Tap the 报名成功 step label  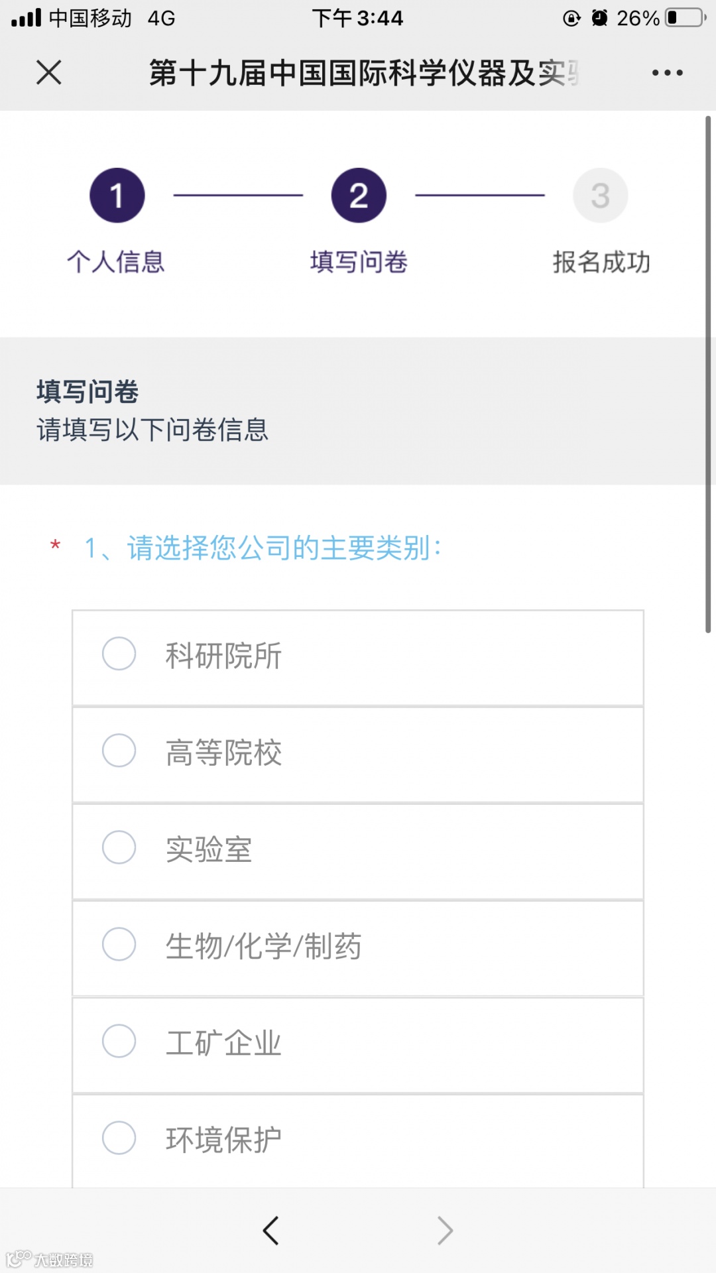click(601, 262)
